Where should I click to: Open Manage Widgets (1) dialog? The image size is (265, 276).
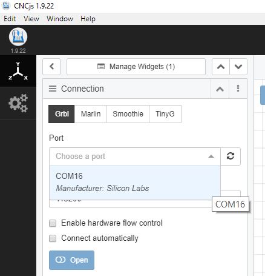(136, 67)
